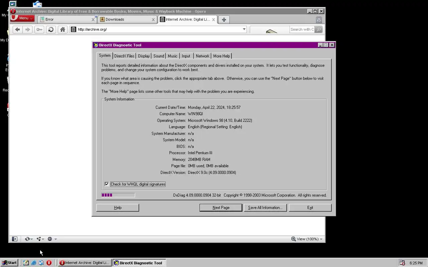
Task: Open the View (100%) zoom dropdown
Action: [x=307, y=239]
